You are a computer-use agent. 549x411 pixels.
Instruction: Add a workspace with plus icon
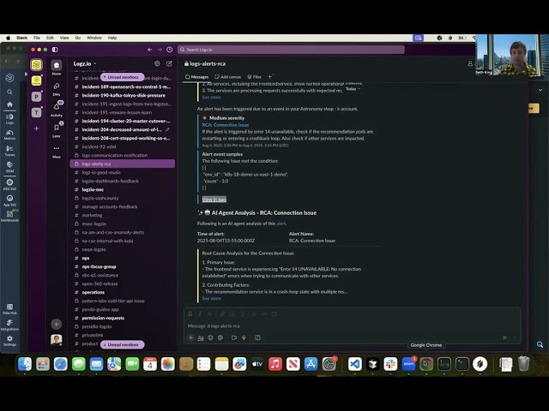pos(36,128)
